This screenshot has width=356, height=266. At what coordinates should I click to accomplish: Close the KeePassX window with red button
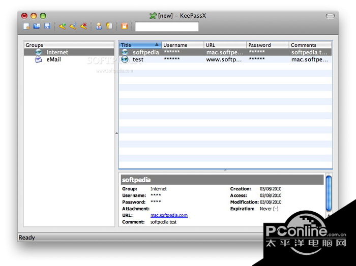point(24,16)
